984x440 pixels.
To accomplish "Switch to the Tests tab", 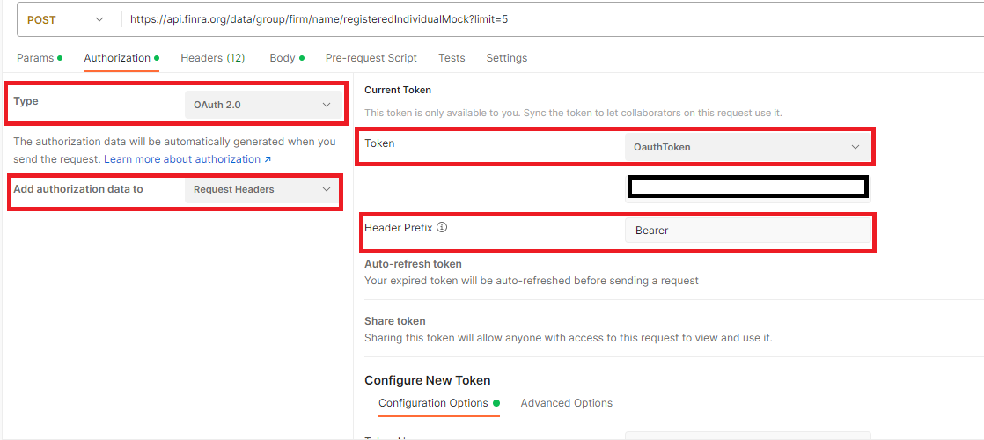I will coord(452,58).
